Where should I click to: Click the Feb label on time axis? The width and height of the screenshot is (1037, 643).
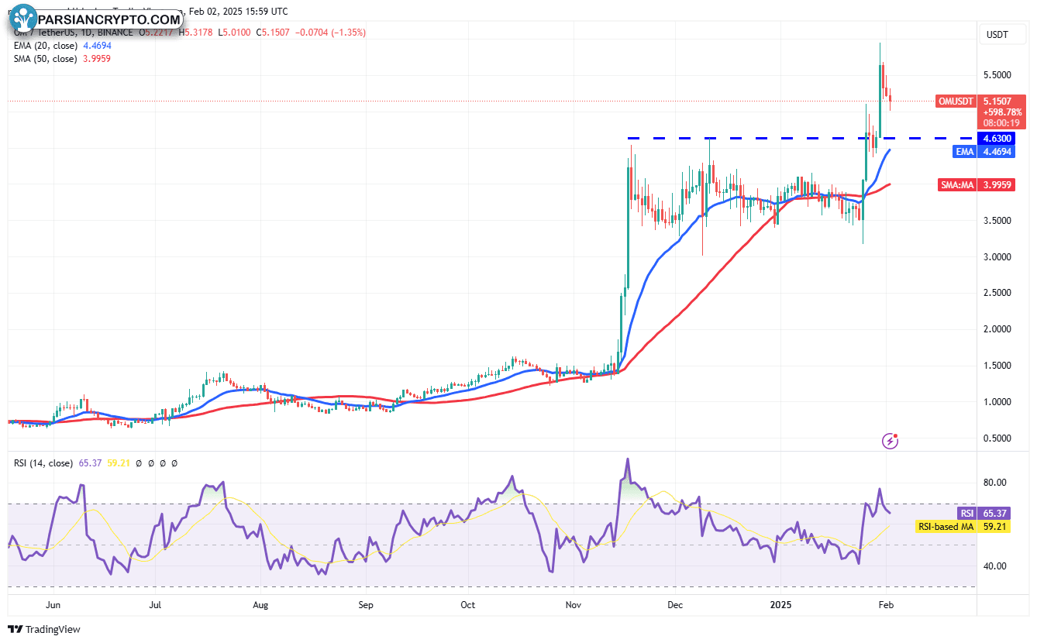(885, 603)
